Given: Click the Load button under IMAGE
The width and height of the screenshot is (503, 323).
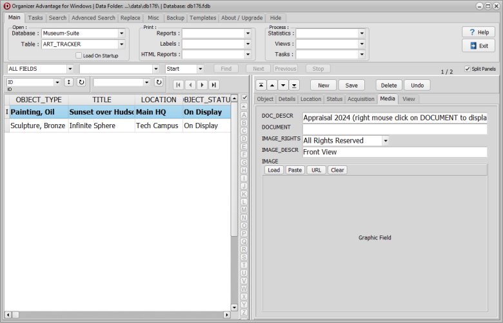Looking at the screenshot, I should coord(274,170).
